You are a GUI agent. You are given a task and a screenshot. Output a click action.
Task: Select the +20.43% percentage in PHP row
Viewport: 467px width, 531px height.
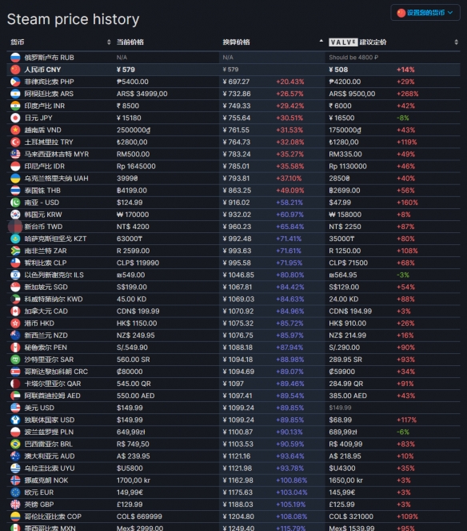pos(290,82)
